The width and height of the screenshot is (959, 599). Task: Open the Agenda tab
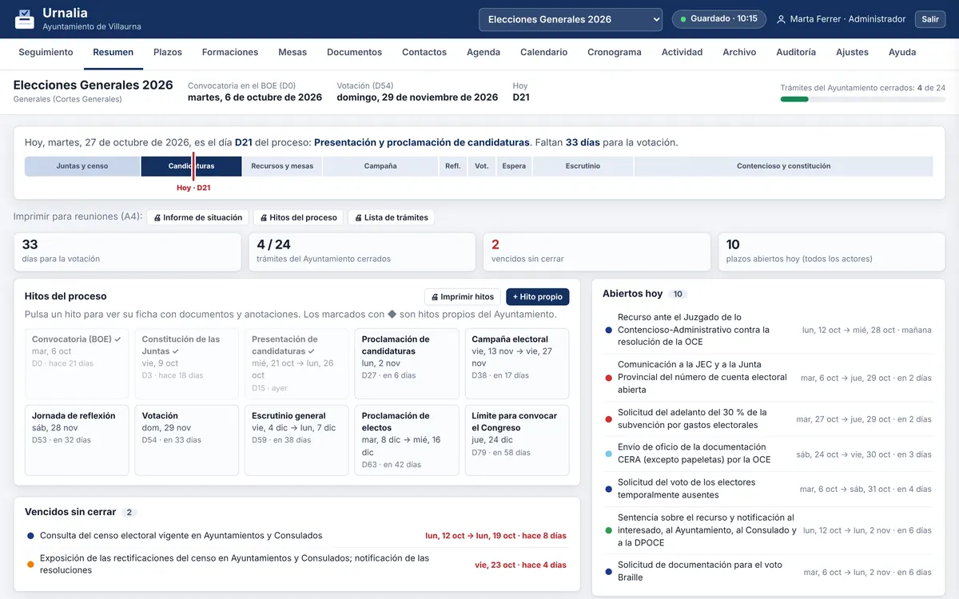click(x=483, y=52)
